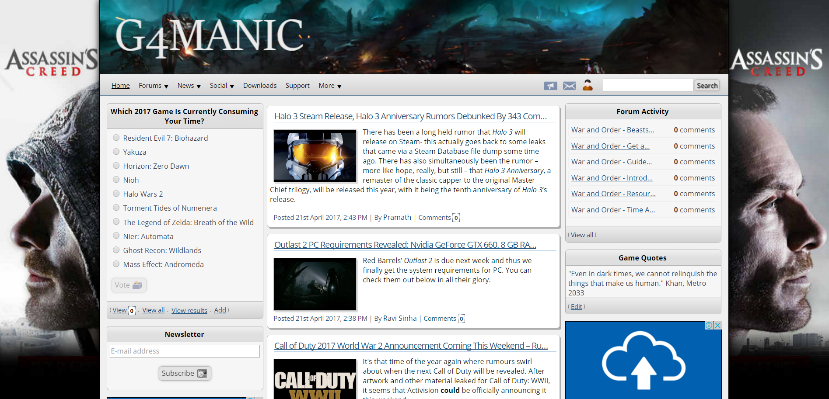Open View results poll link
829x399 pixels.
[x=189, y=310]
